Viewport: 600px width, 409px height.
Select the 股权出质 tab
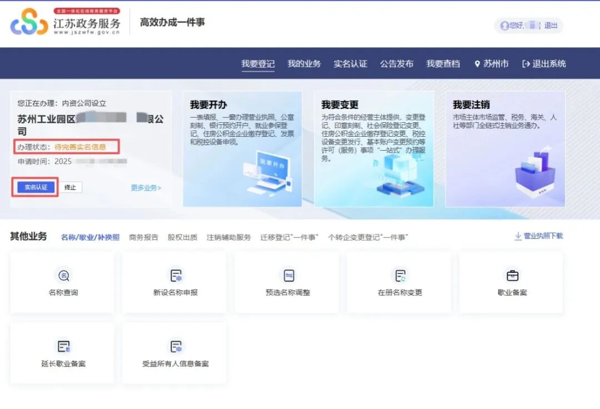[183, 237]
